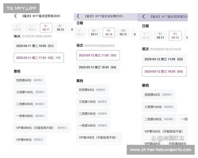Click the 场次 heading in the right panel
Viewport: 198px width, 158px height.
click(x=146, y=49)
